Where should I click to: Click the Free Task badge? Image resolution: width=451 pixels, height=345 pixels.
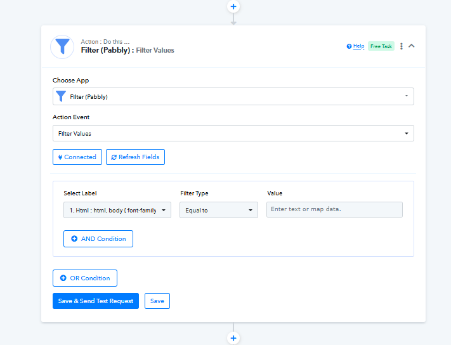coord(381,46)
